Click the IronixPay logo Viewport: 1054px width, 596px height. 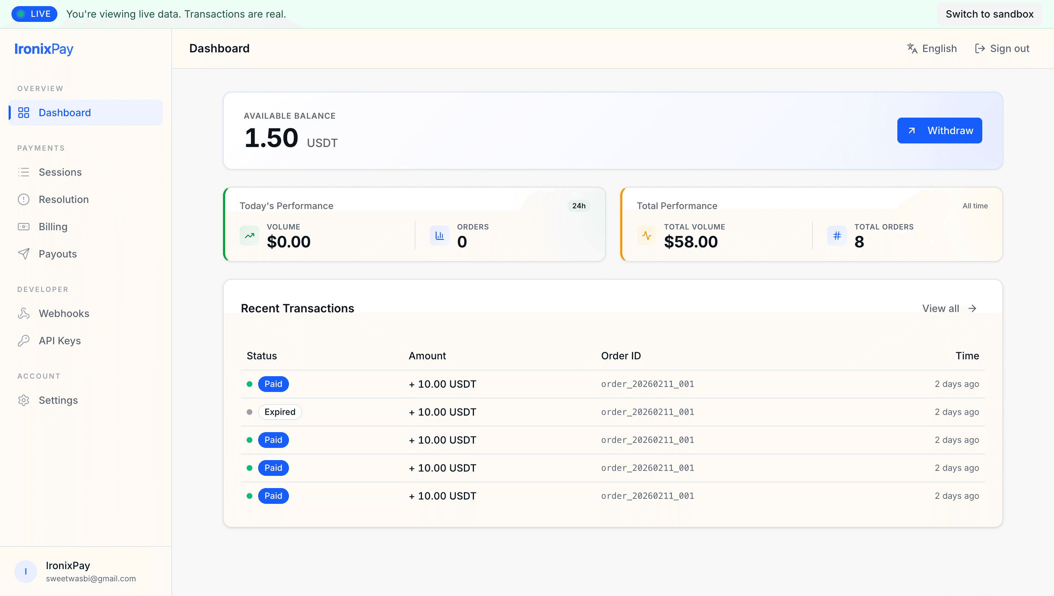click(x=44, y=49)
